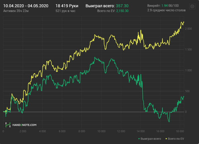Toggle the 'Выиграл всего' legend entry
Screen dimensions: 199x144
[x=150, y=139]
